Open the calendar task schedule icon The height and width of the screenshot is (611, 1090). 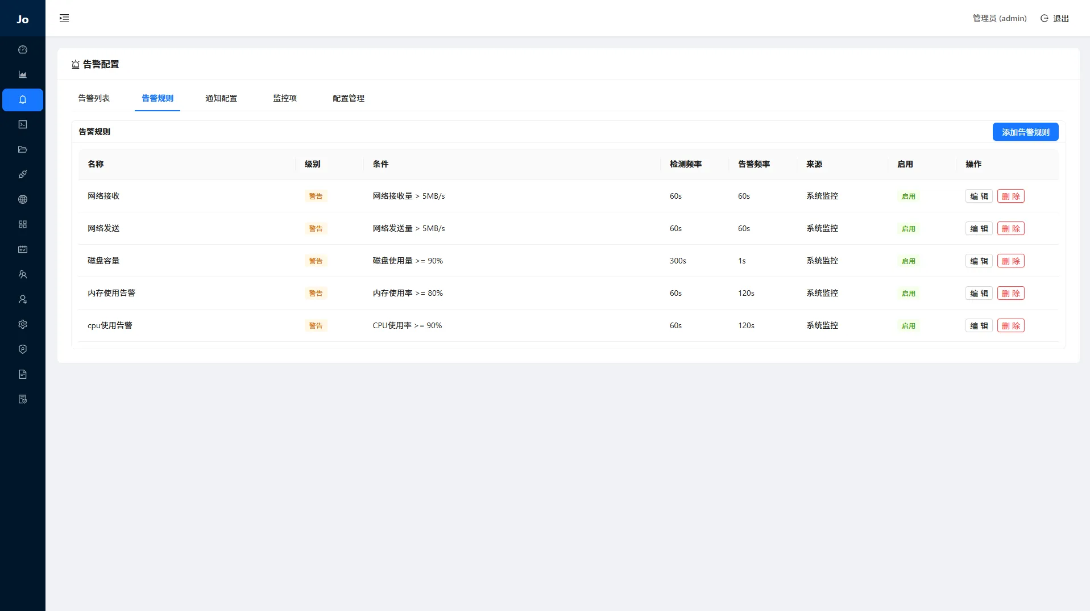click(23, 249)
